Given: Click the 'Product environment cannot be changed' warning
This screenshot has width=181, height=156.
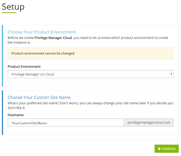Looking at the screenshot, I should [x=43, y=53].
